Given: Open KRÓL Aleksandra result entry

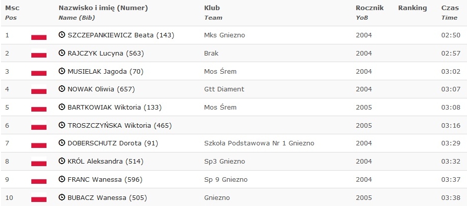Looking at the screenshot, I should (106, 162).
